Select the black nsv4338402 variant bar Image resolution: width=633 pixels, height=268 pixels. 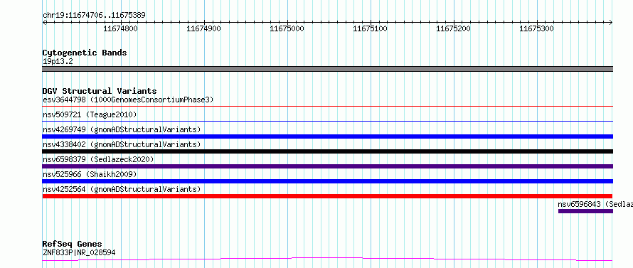tap(327, 151)
